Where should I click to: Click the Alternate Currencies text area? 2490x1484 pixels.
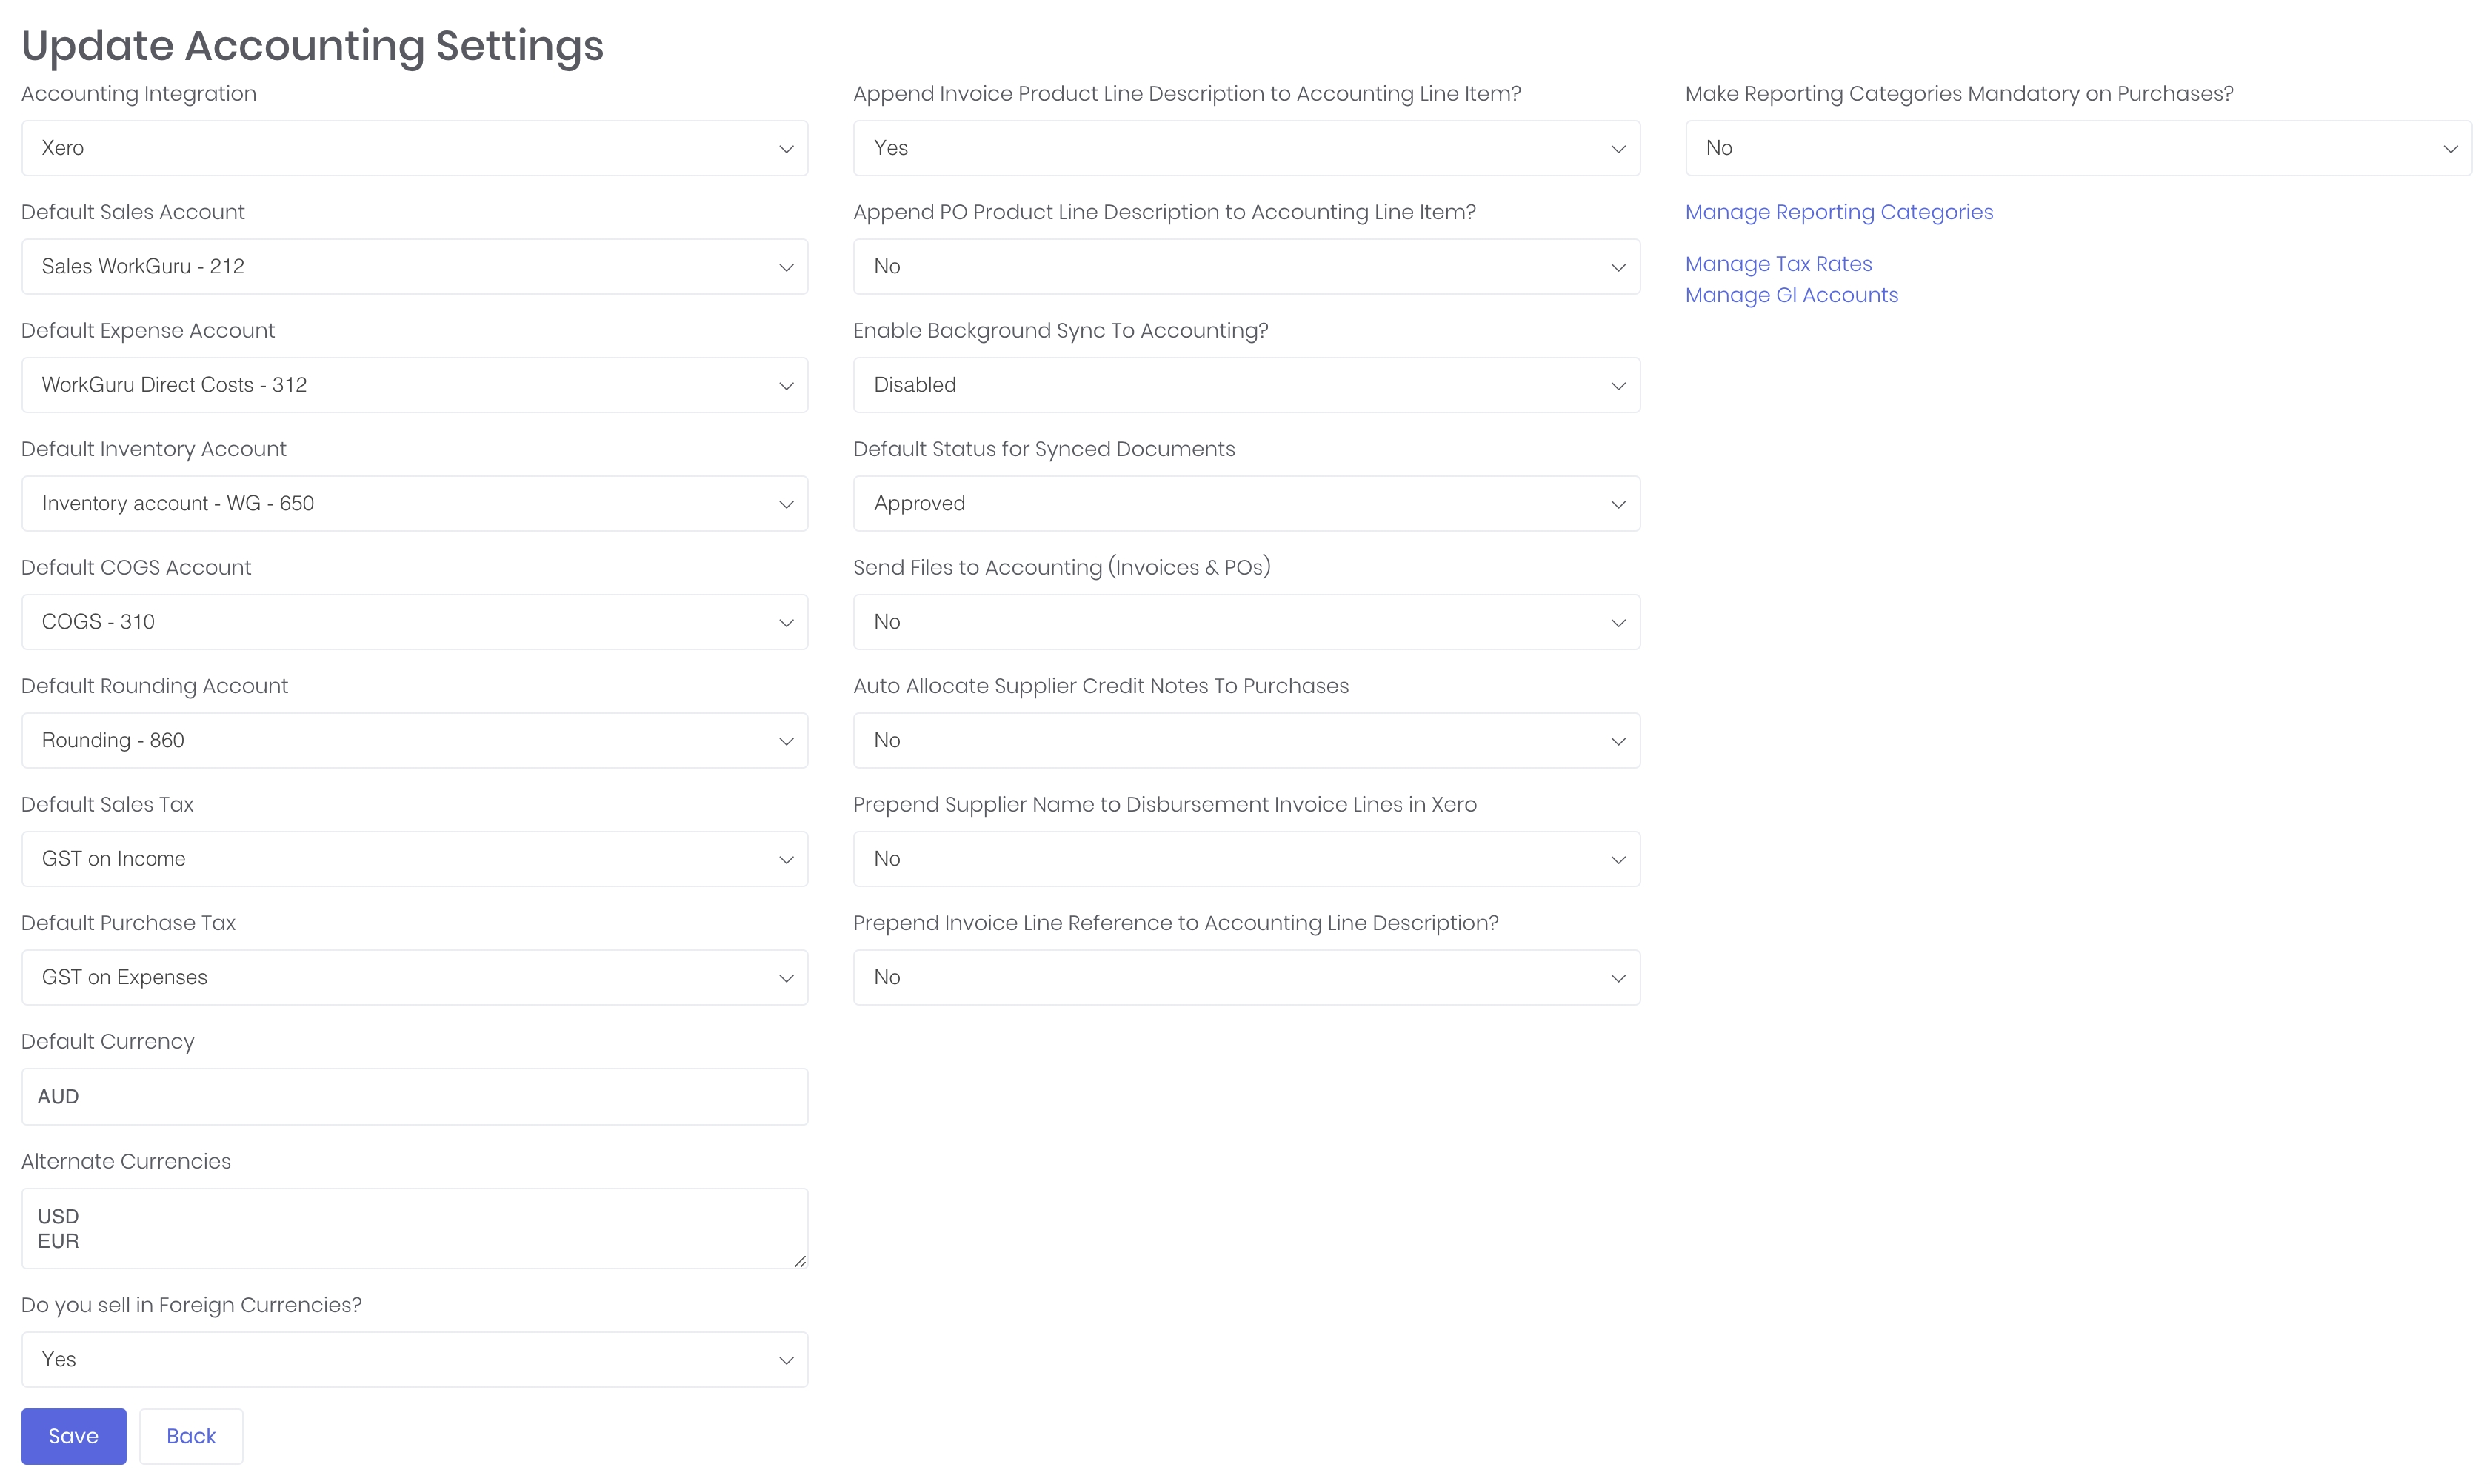414,1228
